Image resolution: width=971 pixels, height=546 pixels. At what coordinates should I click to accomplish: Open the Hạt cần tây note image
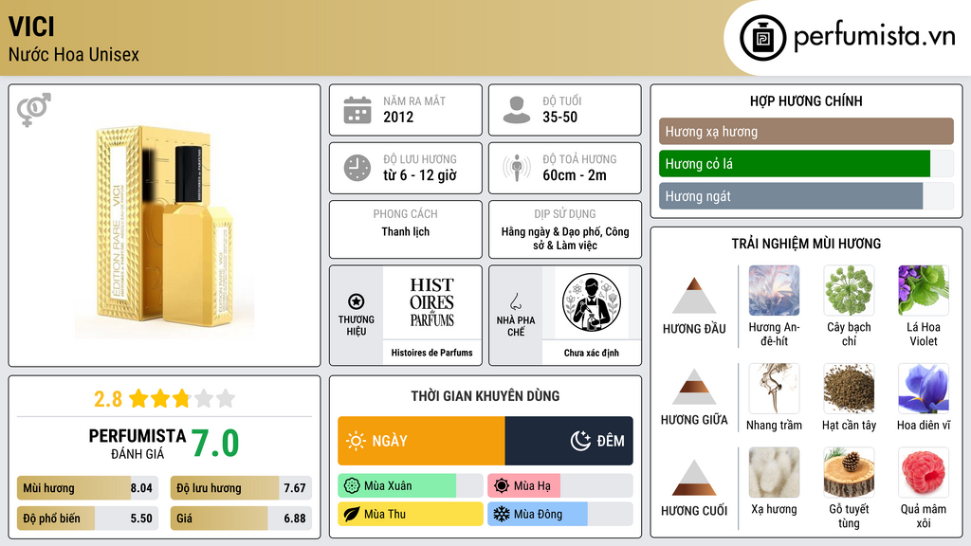(849, 388)
